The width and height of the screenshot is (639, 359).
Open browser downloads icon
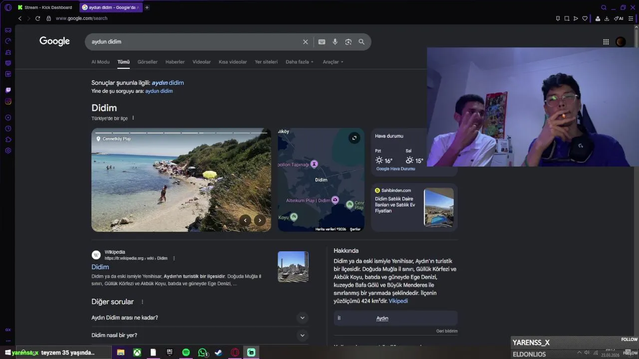tap(607, 18)
